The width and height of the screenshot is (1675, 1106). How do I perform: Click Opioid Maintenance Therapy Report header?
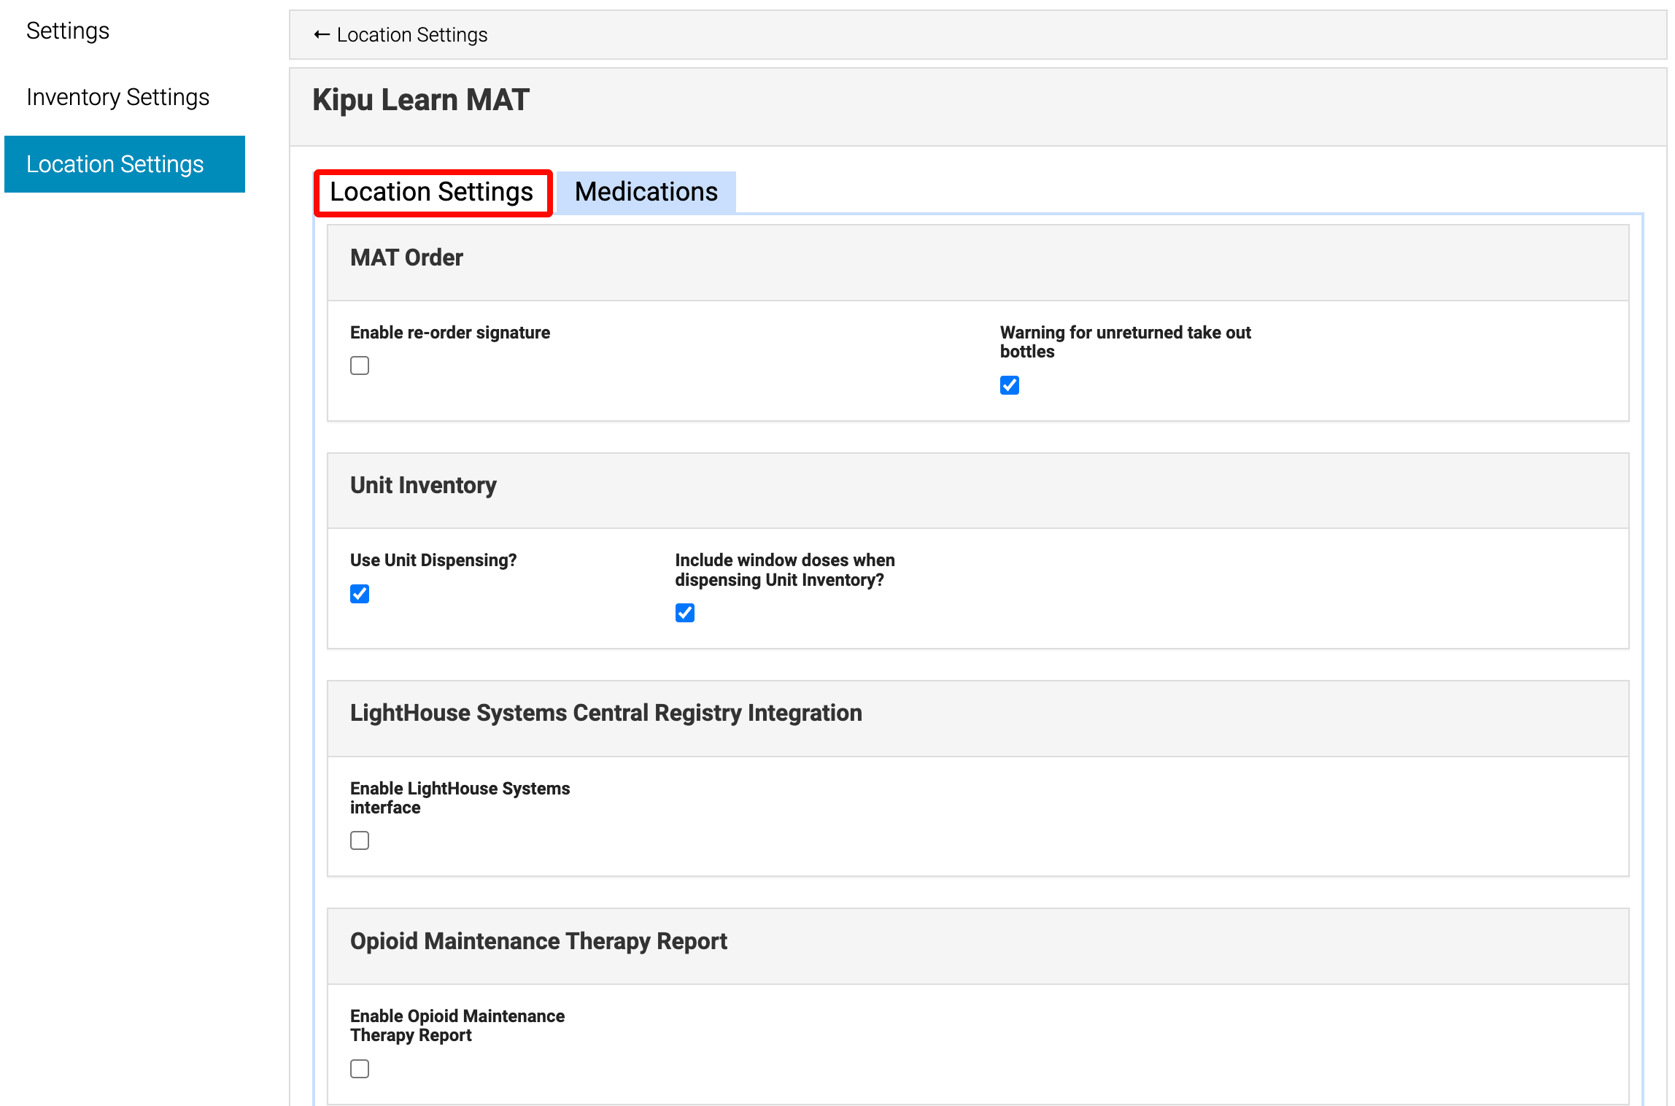(x=538, y=941)
